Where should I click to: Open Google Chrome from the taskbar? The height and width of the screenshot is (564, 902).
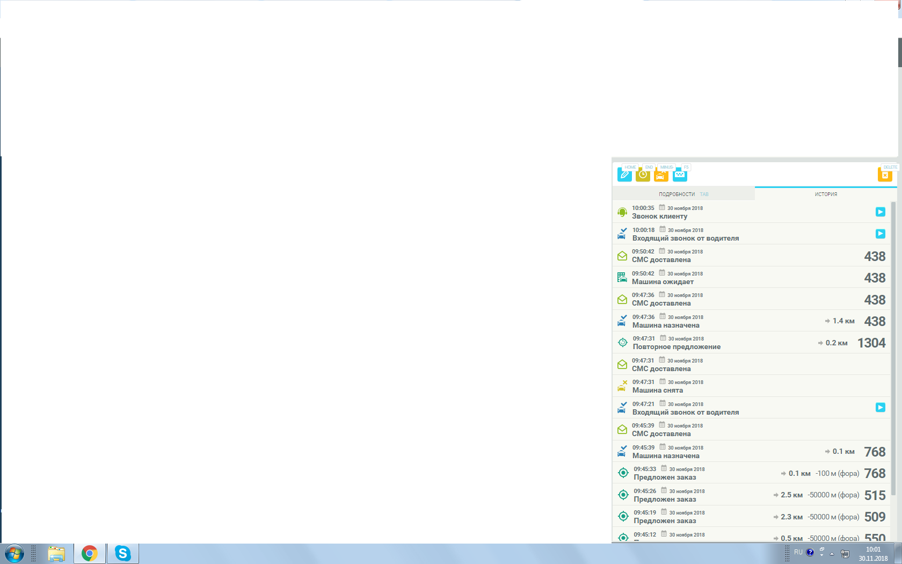[90, 553]
